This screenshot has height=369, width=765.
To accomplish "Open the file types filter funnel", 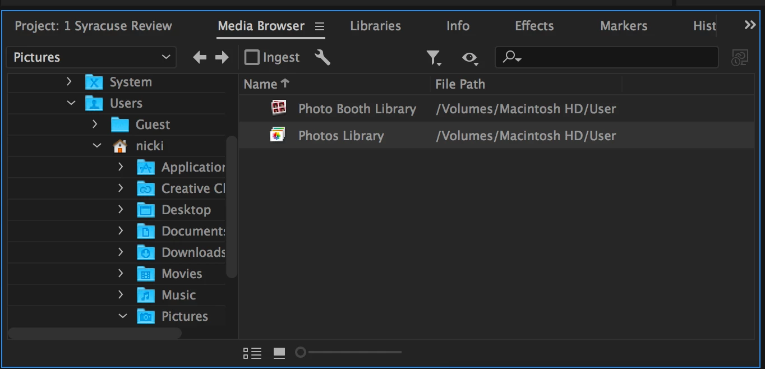I will click(x=434, y=58).
